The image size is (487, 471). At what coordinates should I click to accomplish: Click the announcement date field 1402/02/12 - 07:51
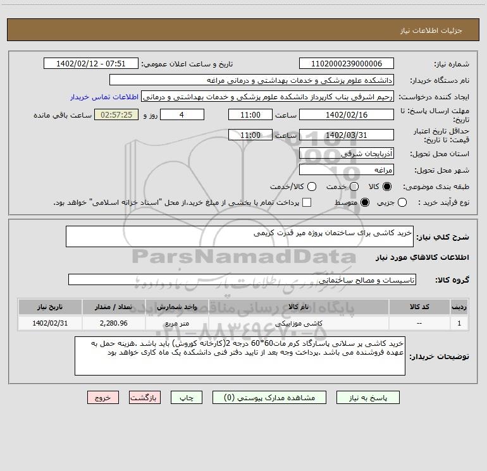pos(90,63)
